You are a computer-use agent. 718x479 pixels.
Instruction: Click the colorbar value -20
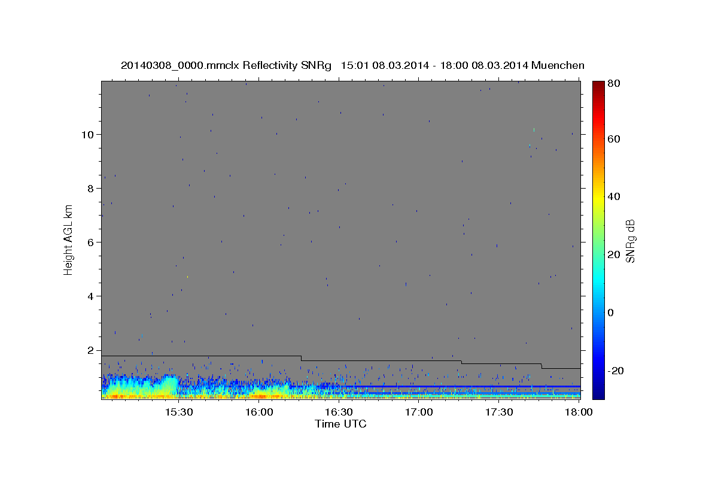pyautogui.click(x=615, y=371)
